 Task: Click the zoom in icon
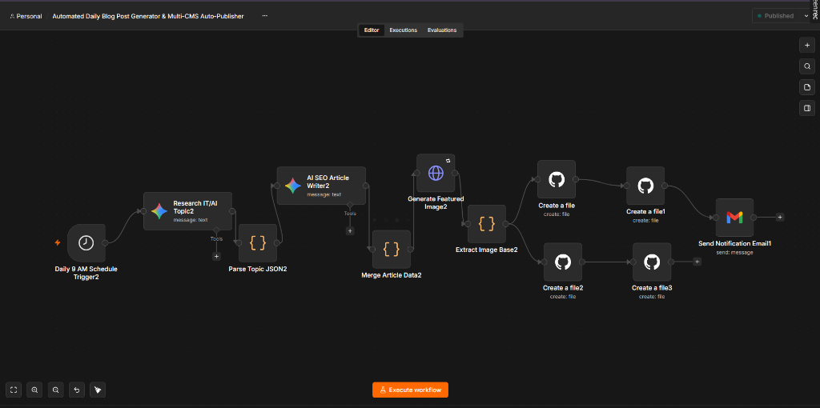(34, 390)
